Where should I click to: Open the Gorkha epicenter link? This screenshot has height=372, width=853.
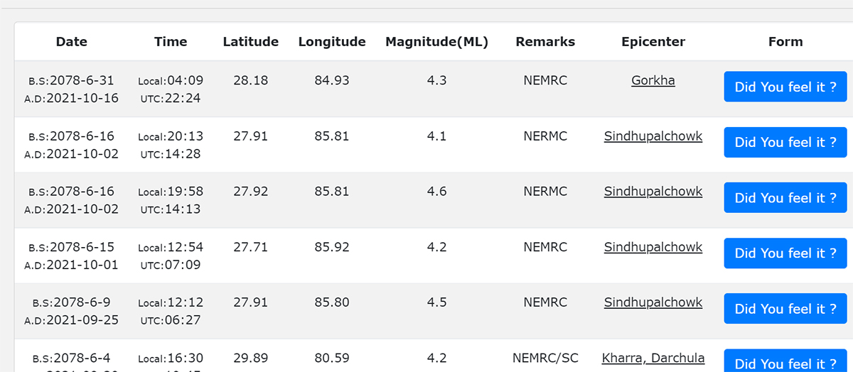tap(653, 81)
